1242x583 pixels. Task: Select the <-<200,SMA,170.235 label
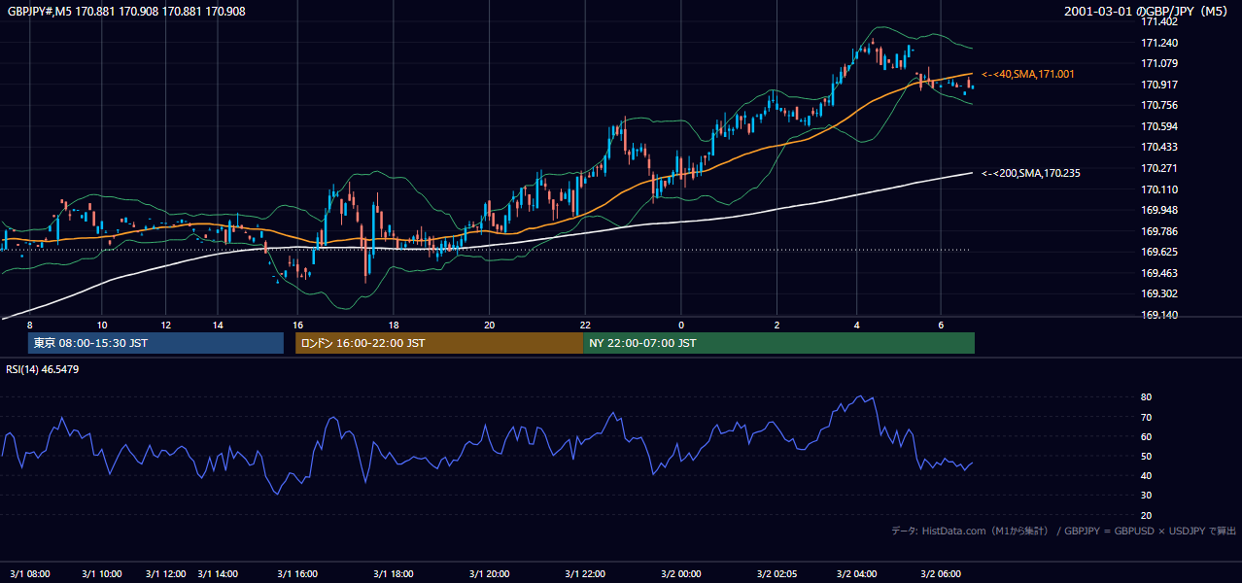coord(1030,173)
